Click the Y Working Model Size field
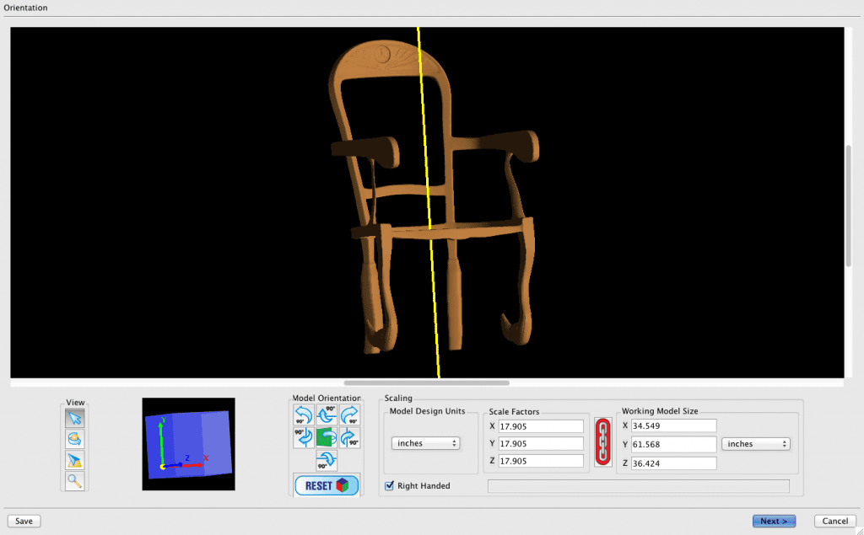This screenshot has width=864, height=535. (673, 444)
